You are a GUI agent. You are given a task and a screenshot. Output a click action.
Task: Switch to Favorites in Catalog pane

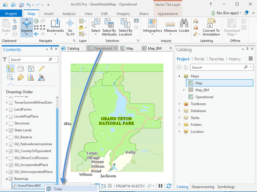pyautogui.click(x=216, y=59)
